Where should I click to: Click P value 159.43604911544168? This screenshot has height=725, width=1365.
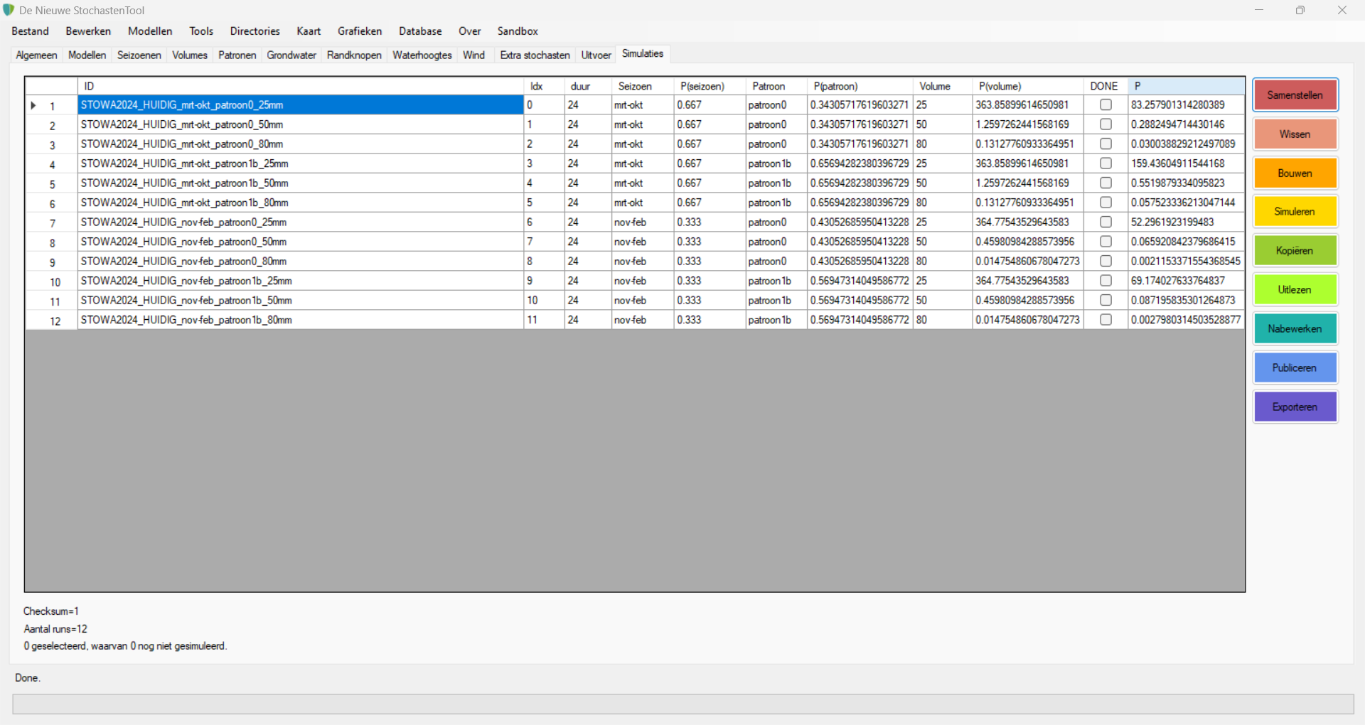coord(1187,163)
